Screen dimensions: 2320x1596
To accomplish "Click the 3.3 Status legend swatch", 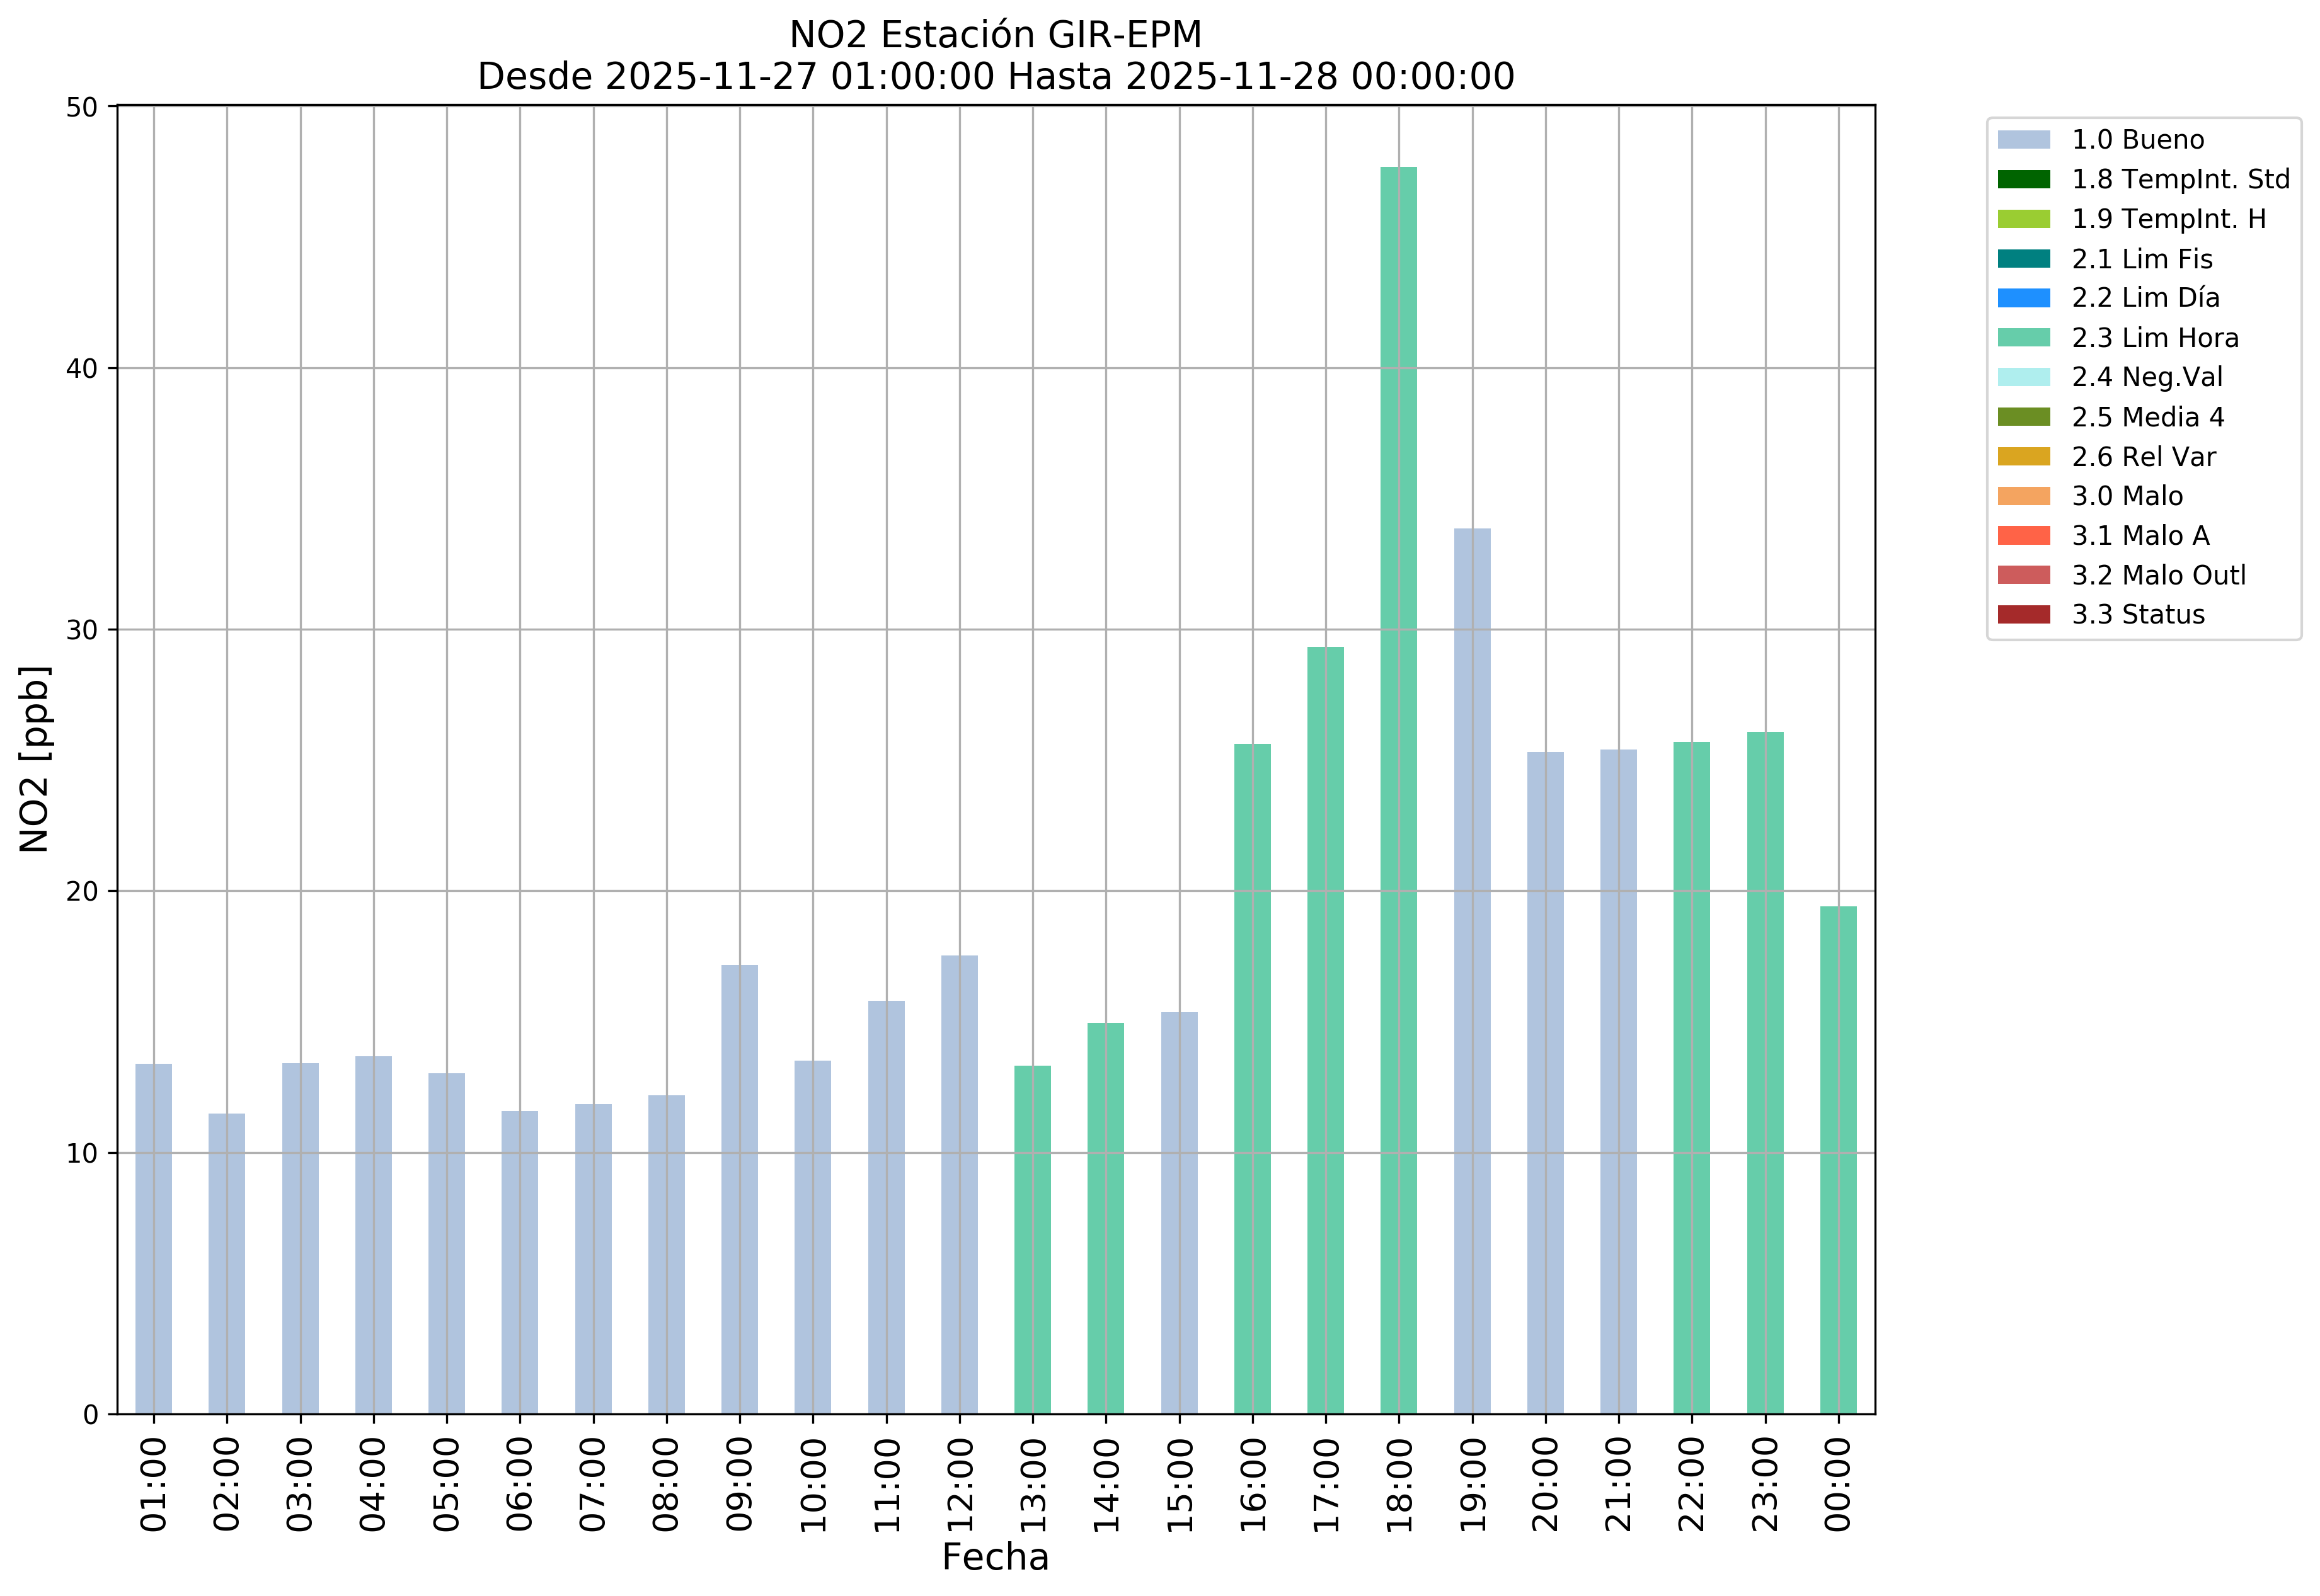I will click(2023, 615).
